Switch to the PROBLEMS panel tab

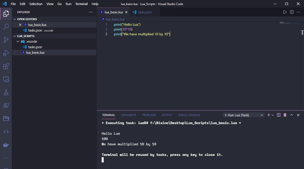coord(149,115)
